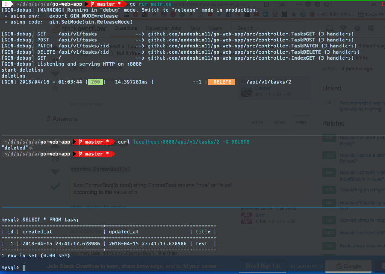Open linked 'Recommended way to' question
385x274 pixels.
point(362,106)
